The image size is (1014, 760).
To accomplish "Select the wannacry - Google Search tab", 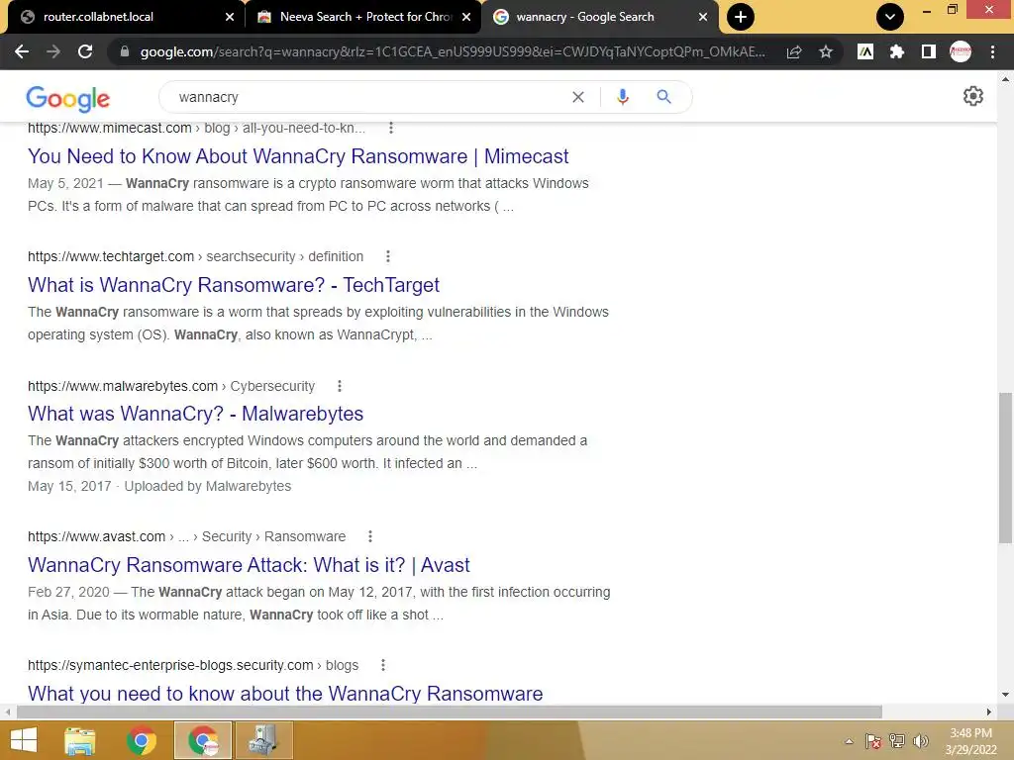I will [x=599, y=17].
